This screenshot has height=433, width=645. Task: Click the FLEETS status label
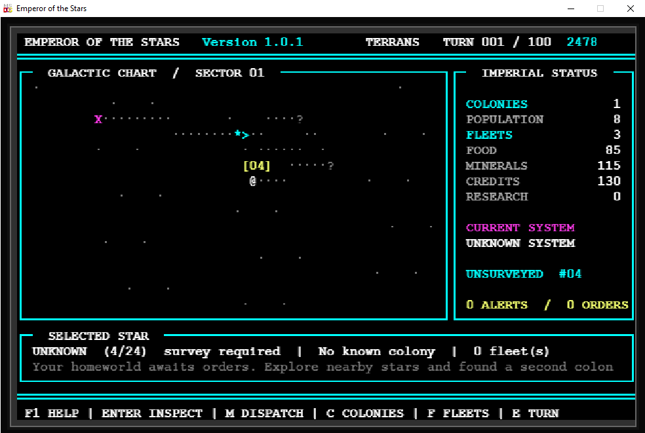coord(489,135)
